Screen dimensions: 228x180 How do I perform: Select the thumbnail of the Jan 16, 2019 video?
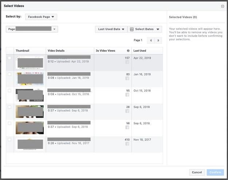[x=30, y=79]
